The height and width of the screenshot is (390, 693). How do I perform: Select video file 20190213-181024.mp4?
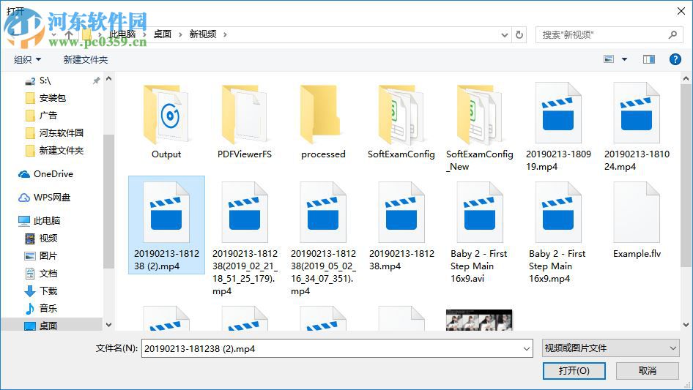point(637,127)
